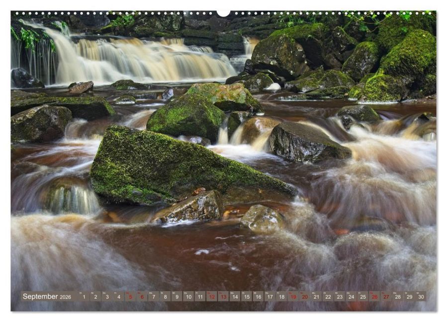This screenshot has width=447, height=322.
Task: Select day 27 in the calendar row
Action: click(x=386, y=297)
